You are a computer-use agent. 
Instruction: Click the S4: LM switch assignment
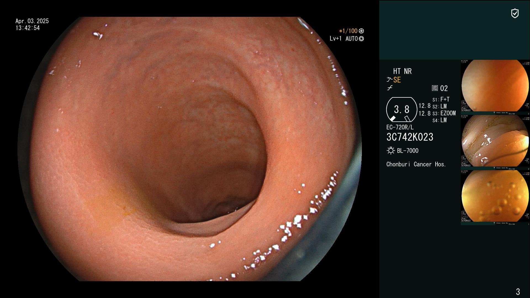pyautogui.click(x=439, y=120)
